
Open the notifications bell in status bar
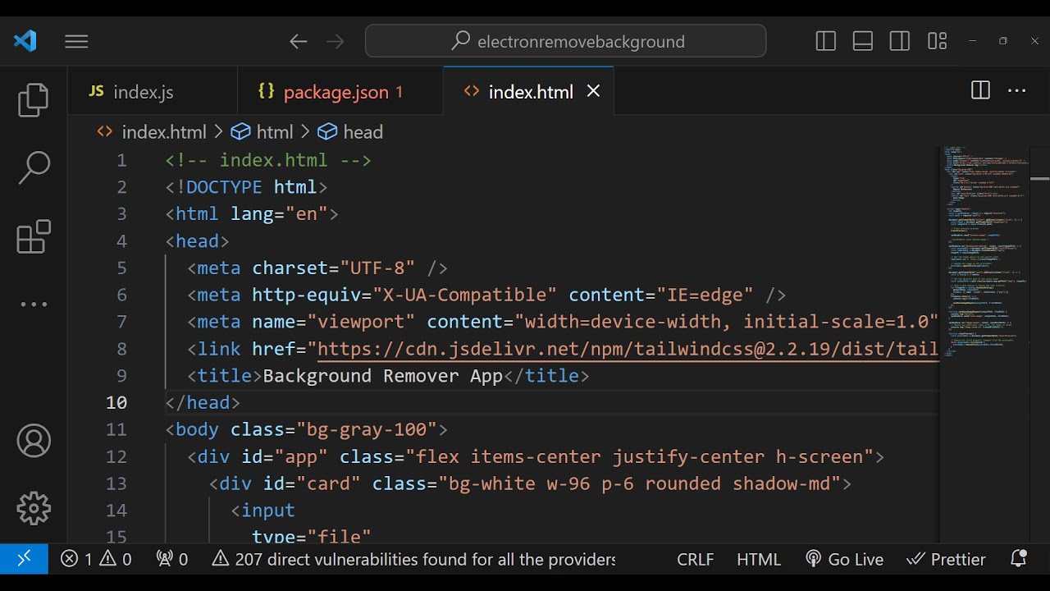tap(1018, 559)
